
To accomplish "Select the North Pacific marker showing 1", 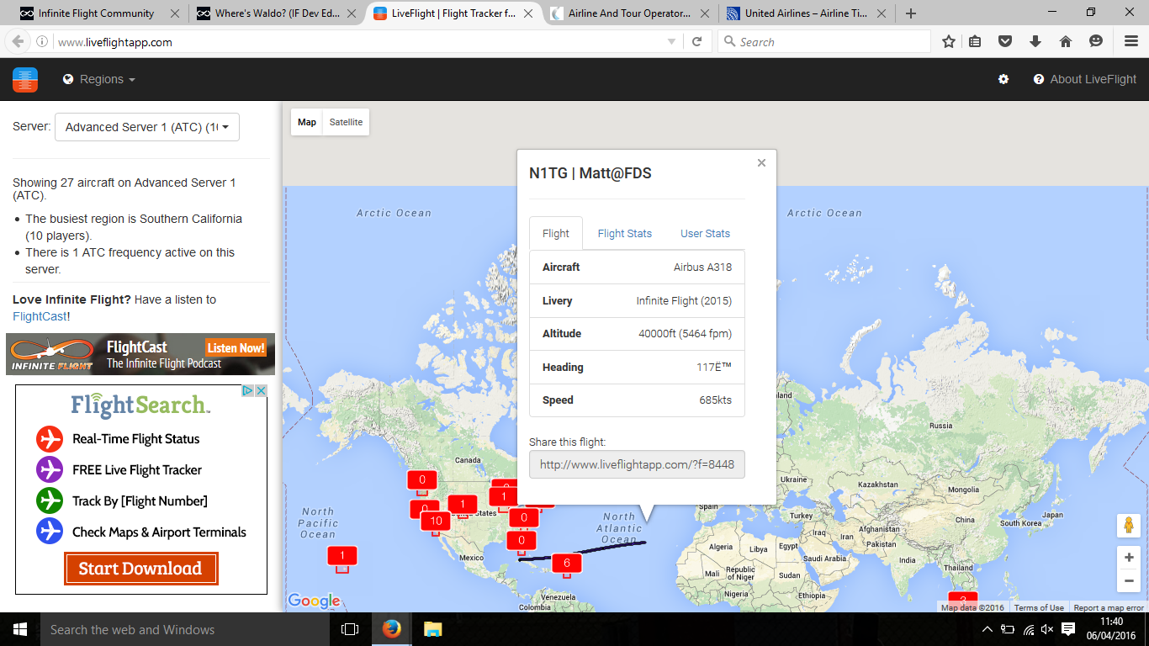I will pyautogui.click(x=342, y=557).
